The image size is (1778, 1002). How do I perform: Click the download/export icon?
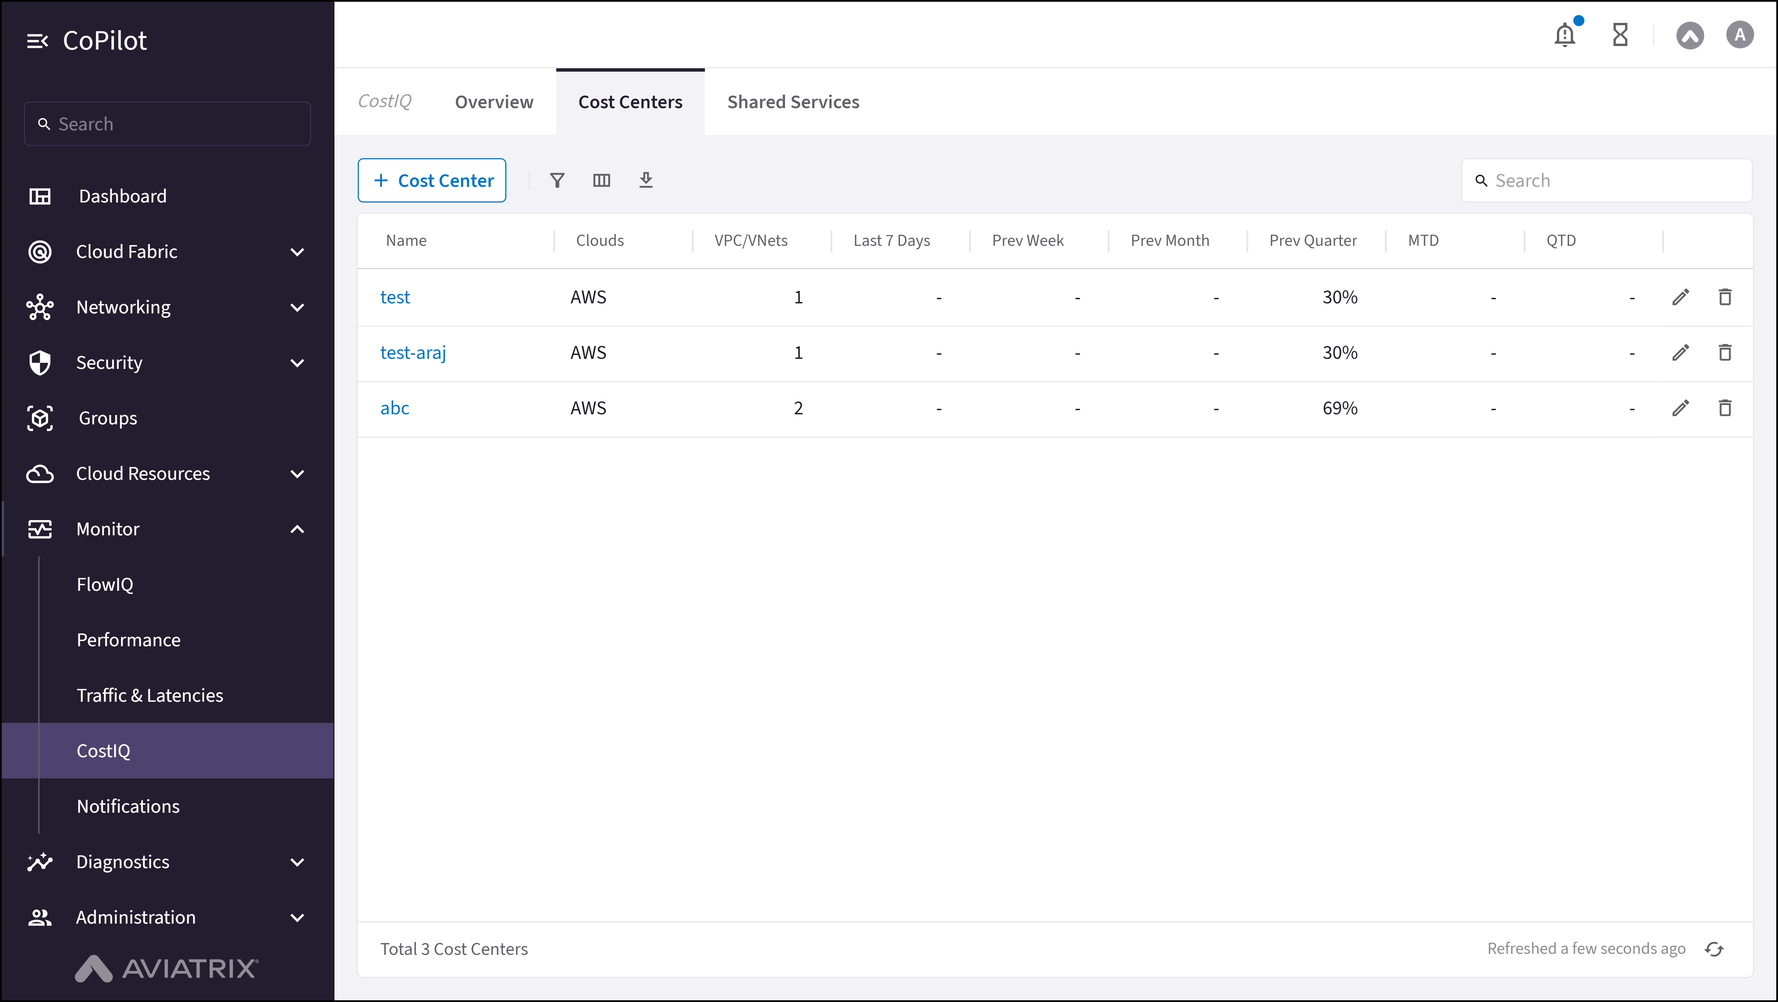[x=645, y=180]
